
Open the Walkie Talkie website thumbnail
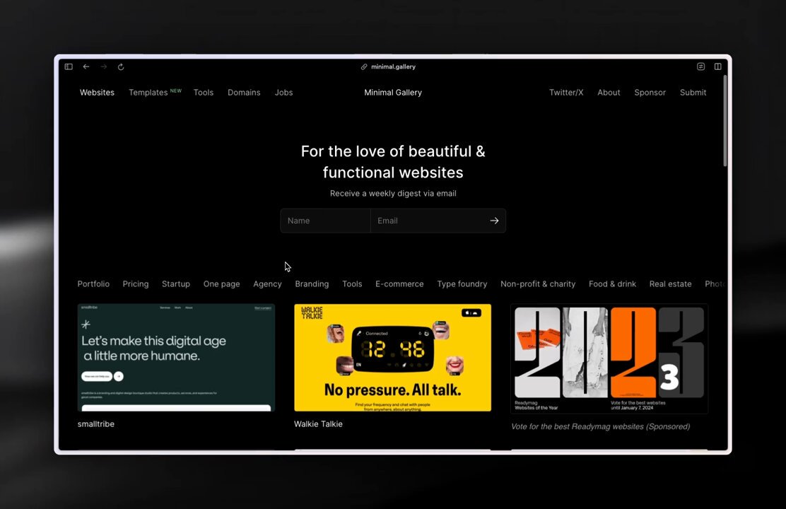(392, 358)
